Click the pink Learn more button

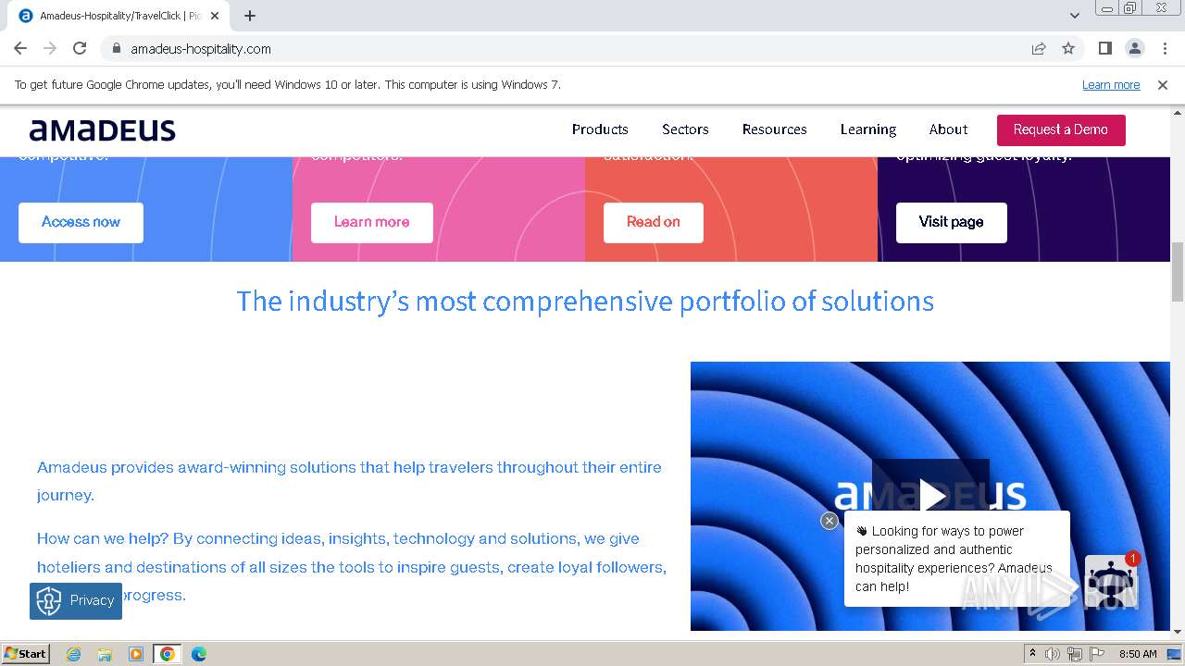pos(372,223)
